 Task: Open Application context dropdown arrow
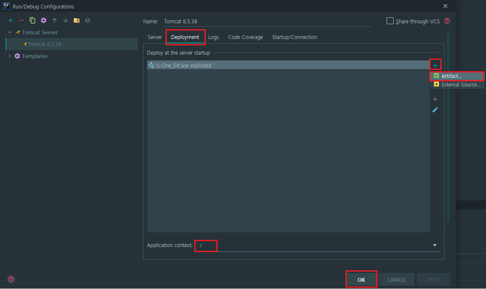pyautogui.click(x=434, y=245)
